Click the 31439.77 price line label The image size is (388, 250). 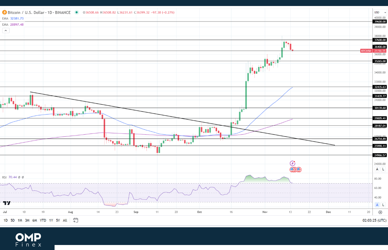(380, 96)
